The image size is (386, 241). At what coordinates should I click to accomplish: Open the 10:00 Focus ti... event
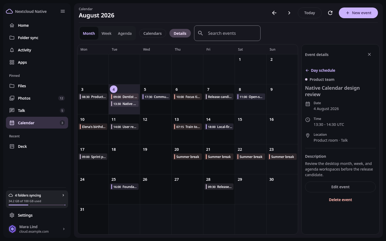188,97
